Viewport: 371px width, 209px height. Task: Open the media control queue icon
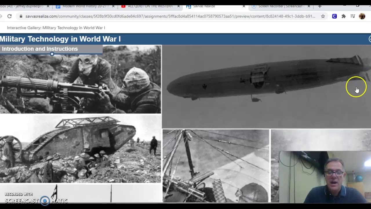coord(353,16)
